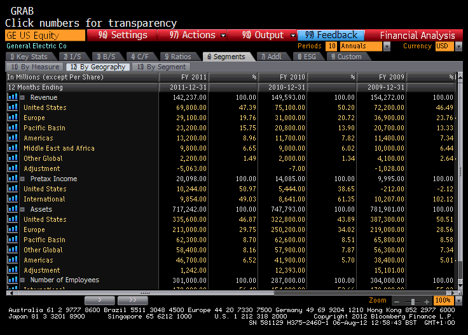Collapse the Number of Employees group
The image size is (468, 335).
tap(22, 280)
